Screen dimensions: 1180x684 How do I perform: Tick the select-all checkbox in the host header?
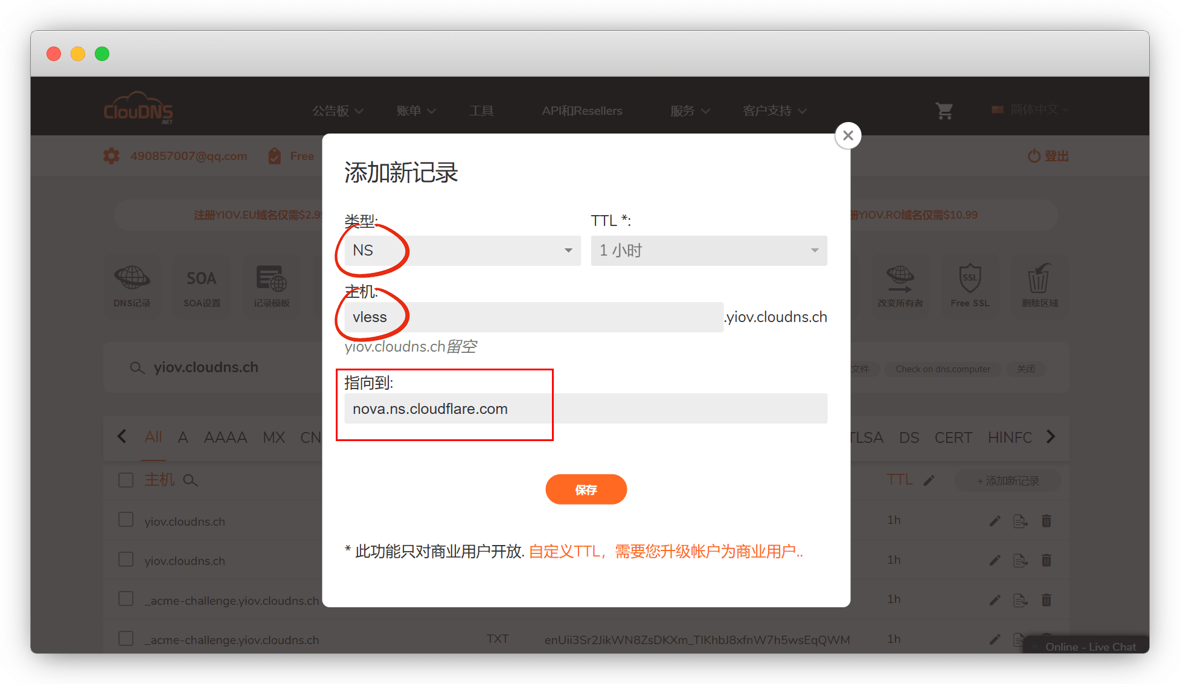[126, 480]
